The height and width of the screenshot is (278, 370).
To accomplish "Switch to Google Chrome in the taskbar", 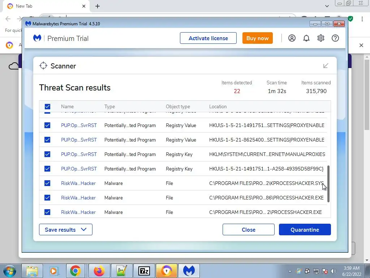I will [x=75, y=271].
